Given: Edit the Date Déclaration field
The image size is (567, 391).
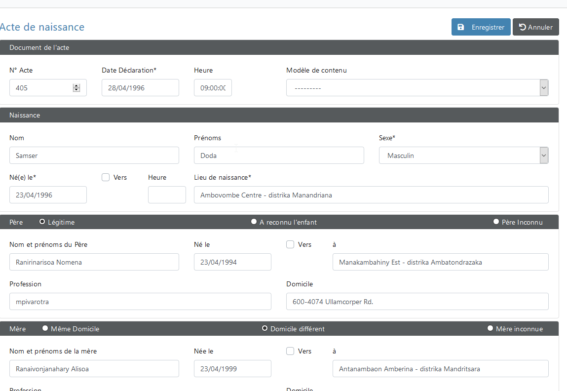Looking at the screenshot, I should tap(140, 88).
